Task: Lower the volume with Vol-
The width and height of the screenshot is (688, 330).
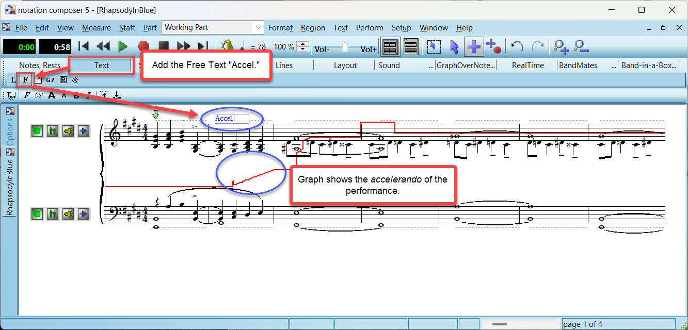Action: tap(322, 49)
